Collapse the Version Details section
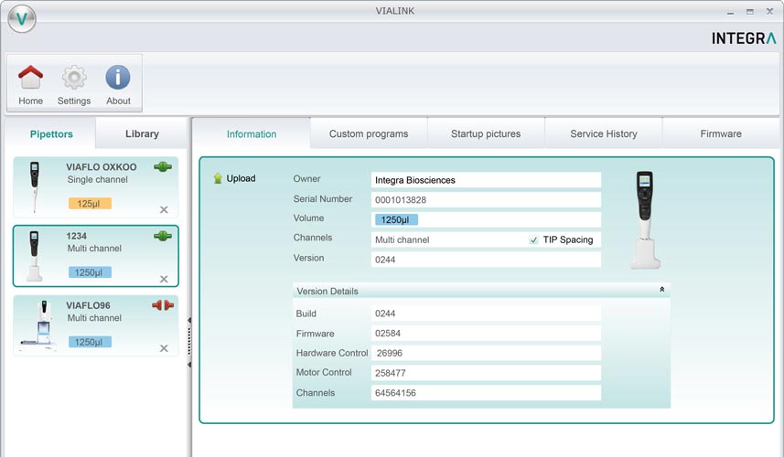 click(x=661, y=290)
